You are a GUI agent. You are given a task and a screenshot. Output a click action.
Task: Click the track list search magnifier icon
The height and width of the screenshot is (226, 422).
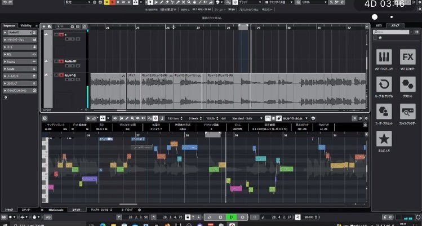click(85, 26)
